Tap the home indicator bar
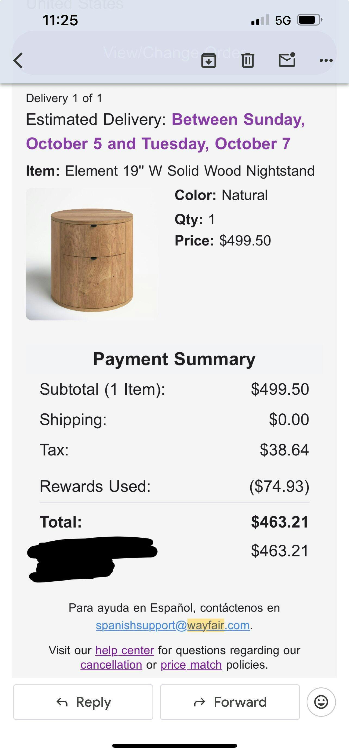Image resolution: width=349 pixels, height=754 pixels. coord(174,746)
